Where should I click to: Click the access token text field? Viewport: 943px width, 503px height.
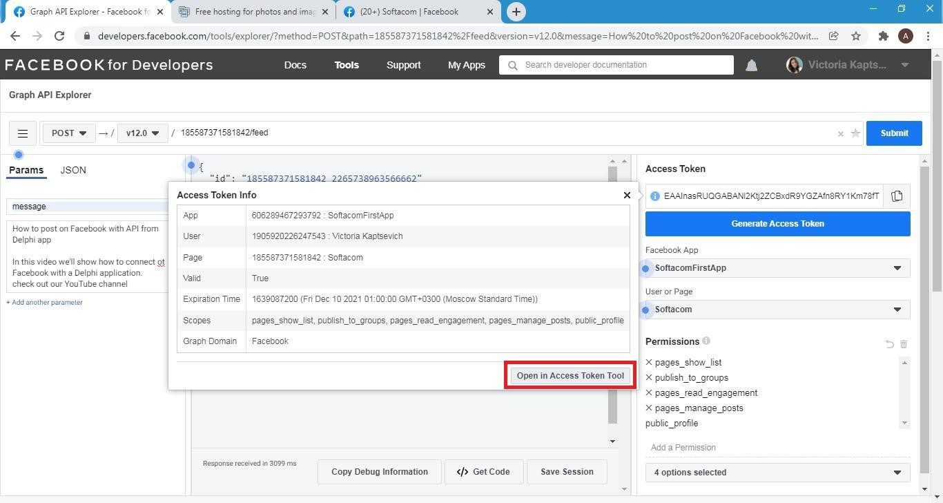[772, 196]
